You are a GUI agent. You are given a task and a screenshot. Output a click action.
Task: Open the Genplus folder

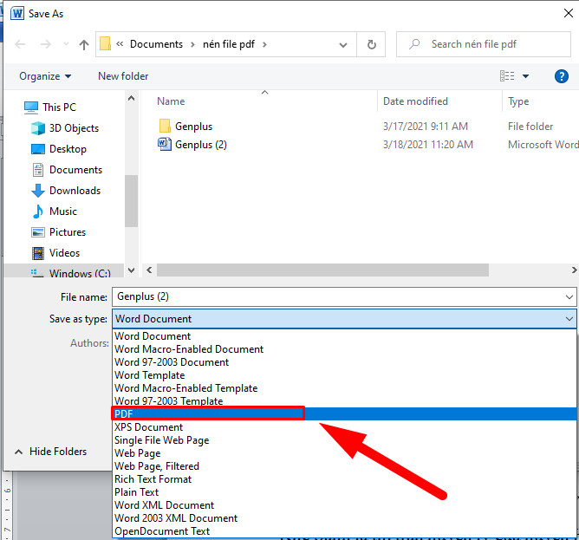[192, 127]
